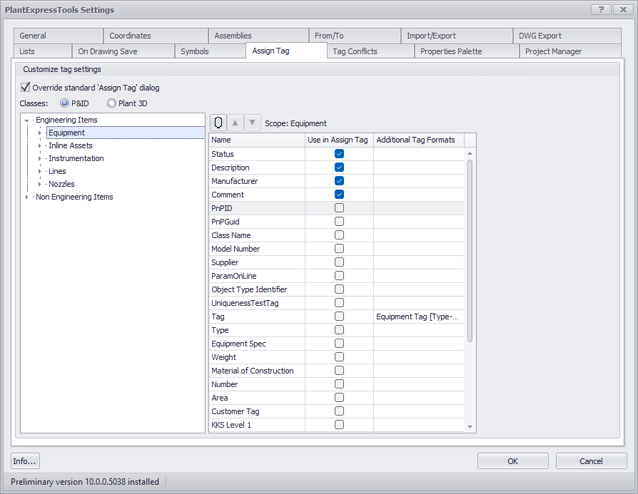The image size is (638, 494).
Task: Open the Lists tab
Action: (43, 51)
